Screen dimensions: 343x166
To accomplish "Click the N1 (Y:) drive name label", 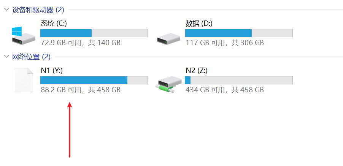I will pyautogui.click(x=52, y=70).
